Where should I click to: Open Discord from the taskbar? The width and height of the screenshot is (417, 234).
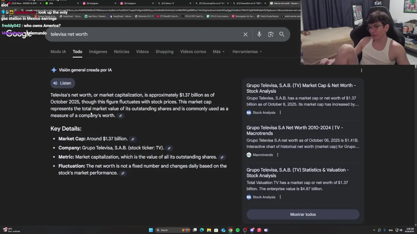[252, 230]
